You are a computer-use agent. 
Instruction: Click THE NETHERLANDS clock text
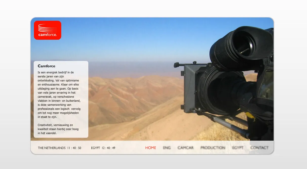[59, 148]
